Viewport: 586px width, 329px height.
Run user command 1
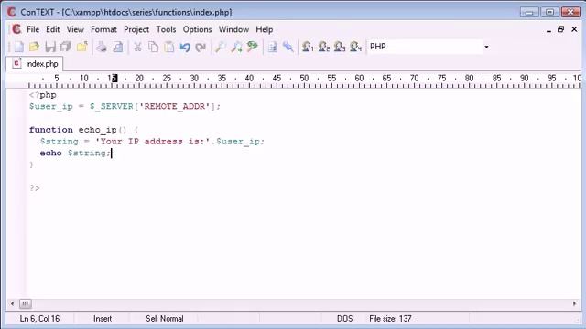[308, 47]
